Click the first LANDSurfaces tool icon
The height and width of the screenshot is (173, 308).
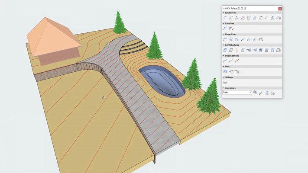pos(225,50)
